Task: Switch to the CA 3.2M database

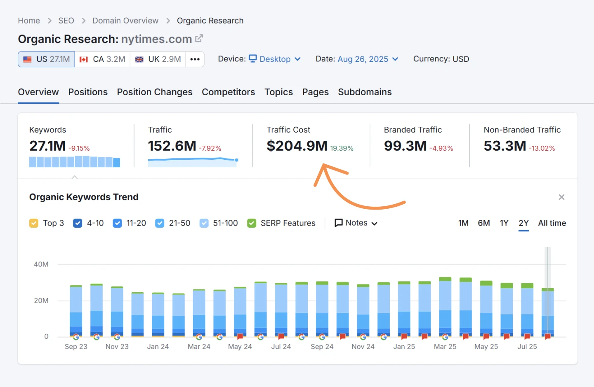Action: point(102,59)
